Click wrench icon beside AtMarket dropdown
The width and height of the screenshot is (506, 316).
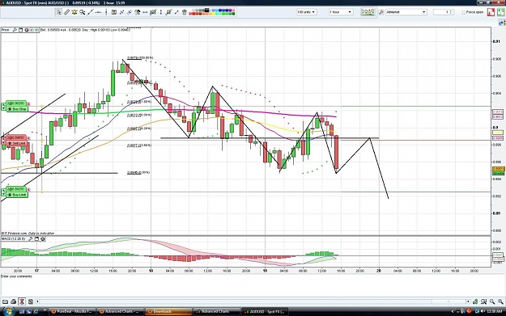click(x=381, y=12)
